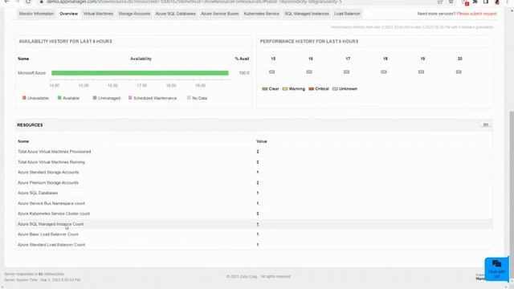Image resolution: width=514 pixels, height=289 pixels.
Task: Click the performance status icon under hour 18
Action: tap(384, 71)
